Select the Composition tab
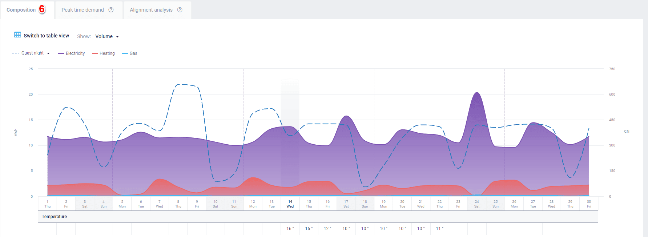Image resolution: width=648 pixels, height=237 pixels. 21,10
